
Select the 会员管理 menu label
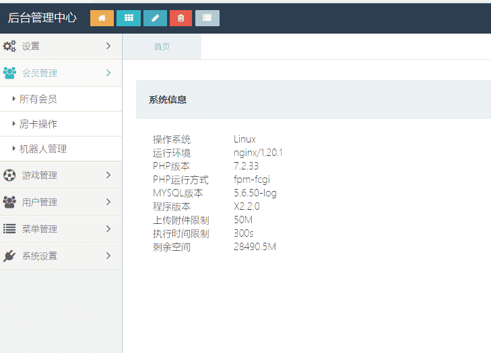pos(40,73)
